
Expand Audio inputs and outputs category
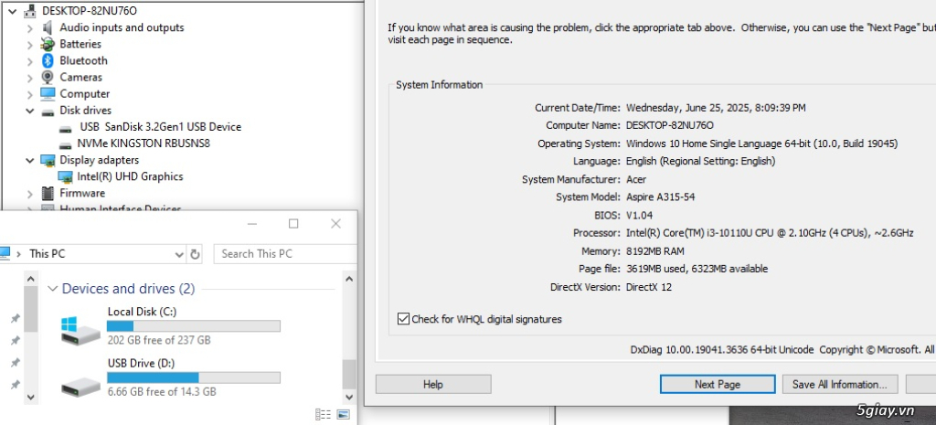(30, 28)
